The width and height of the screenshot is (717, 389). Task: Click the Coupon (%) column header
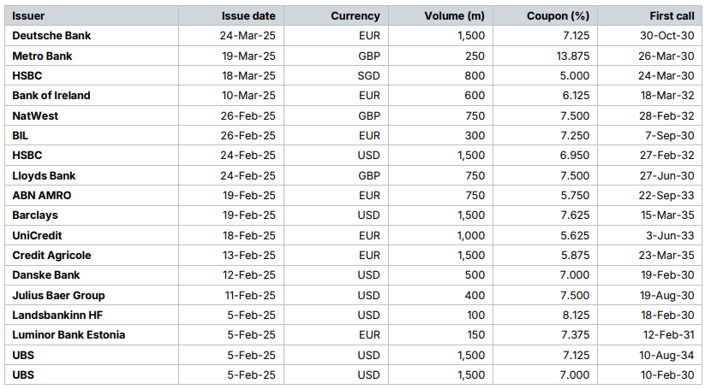(558, 16)
